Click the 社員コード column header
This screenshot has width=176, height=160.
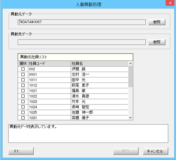coord(49,63)
